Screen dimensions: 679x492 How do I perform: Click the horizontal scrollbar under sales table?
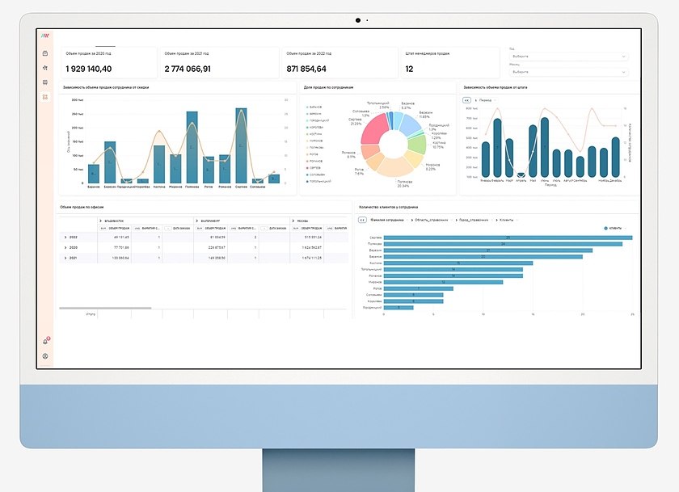point(94,308)
